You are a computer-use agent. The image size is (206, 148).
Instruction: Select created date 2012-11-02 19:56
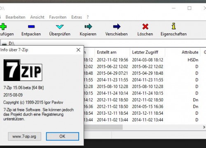tap(112, 60)
